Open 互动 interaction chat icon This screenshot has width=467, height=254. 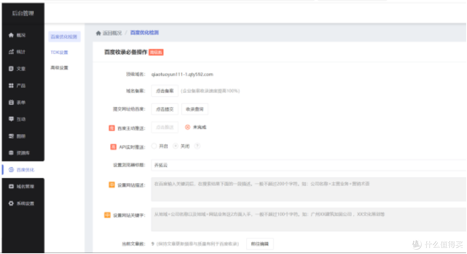pos(11,119)
